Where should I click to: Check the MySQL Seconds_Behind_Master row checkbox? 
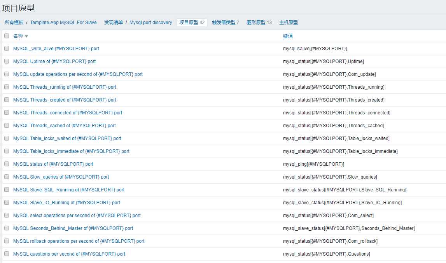pyautogui.click(x=7, y=228)
